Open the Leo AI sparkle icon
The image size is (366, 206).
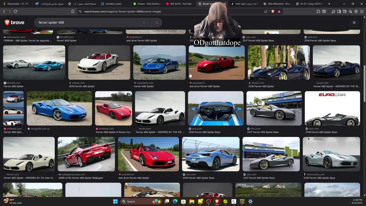[350, 11]
